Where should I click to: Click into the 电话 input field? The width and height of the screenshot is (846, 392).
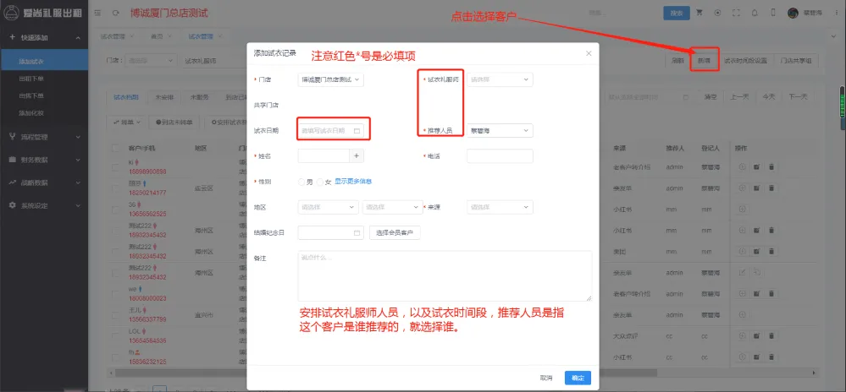coord(500,156)
